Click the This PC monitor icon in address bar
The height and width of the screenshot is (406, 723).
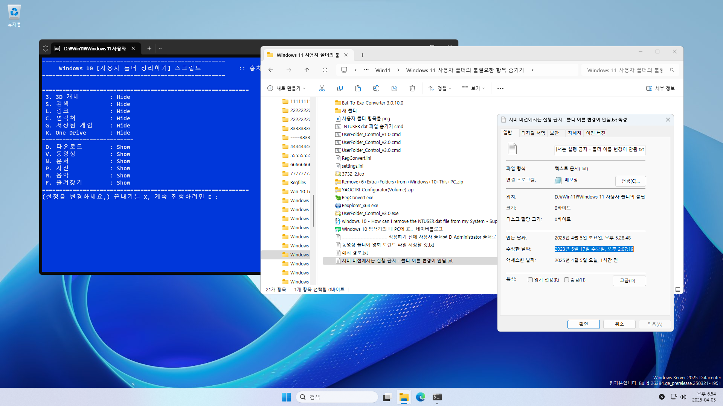344,70
